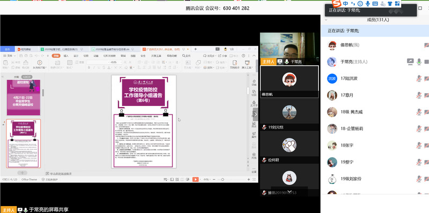Expand the video strip with the gray right arrow

click(x=255, y=115)
